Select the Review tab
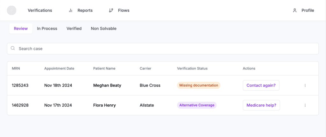Screen dimensions: 326x137 [21, 29]
